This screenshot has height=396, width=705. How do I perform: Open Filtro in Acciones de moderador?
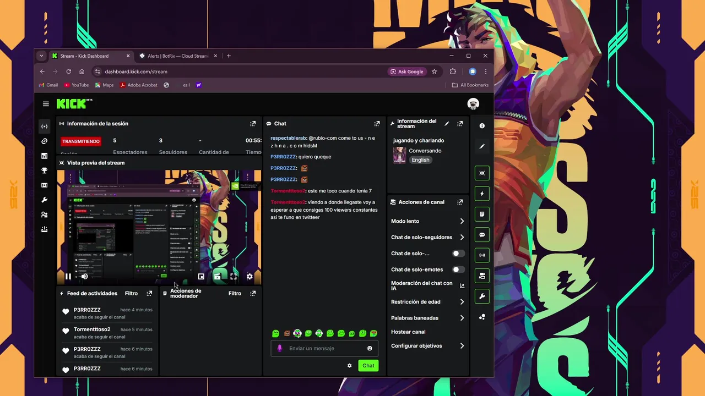[x=235, y=294]
